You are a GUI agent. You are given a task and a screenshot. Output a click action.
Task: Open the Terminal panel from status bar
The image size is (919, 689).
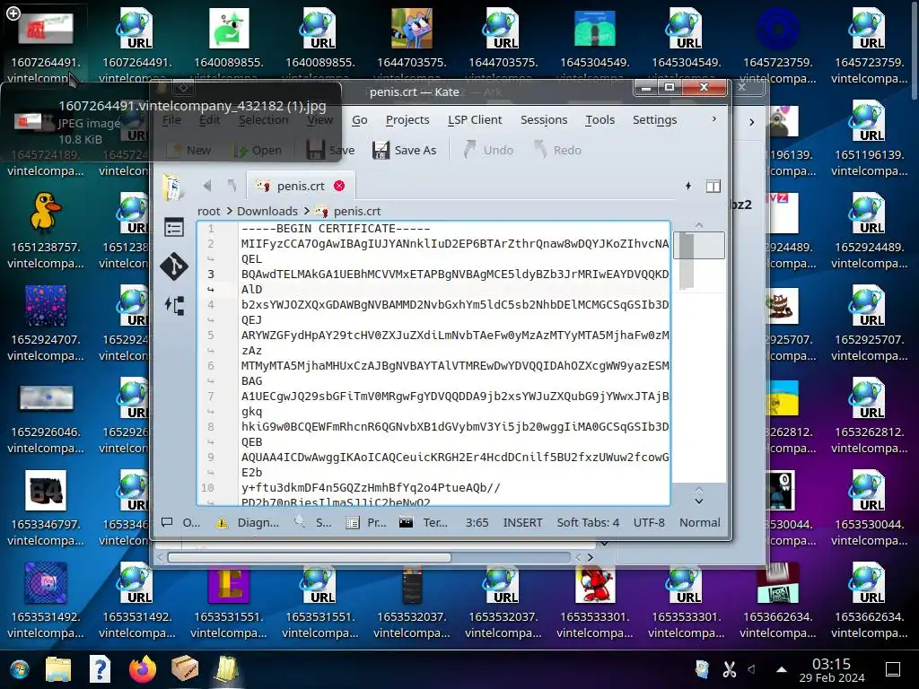[424, 523]
